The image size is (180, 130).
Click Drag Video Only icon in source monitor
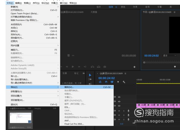(68, 55)
